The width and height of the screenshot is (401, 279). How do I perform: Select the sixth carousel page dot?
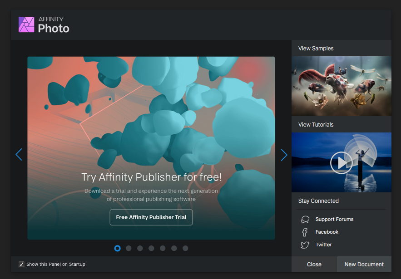coord(174,248)
